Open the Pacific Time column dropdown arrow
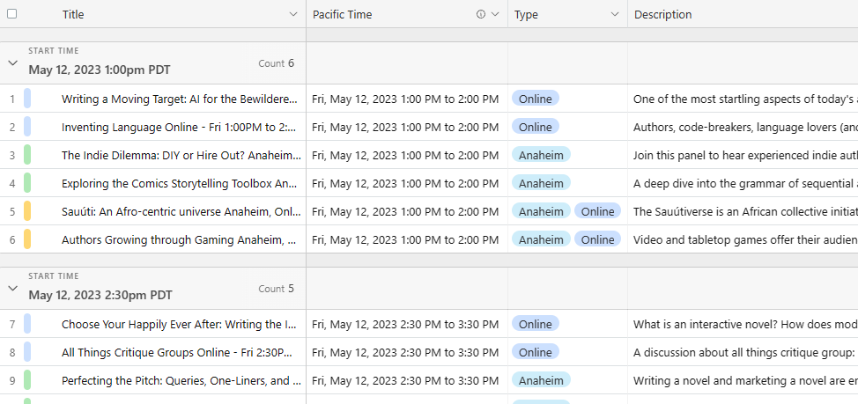Image resolution: width=858 pixels, height=404 pixels. [495, 14]
